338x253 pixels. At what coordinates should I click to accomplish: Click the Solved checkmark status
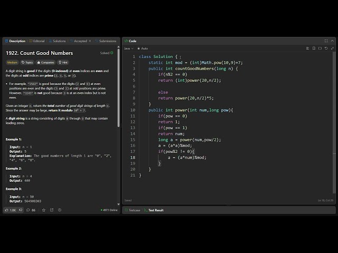coord(107,53)
